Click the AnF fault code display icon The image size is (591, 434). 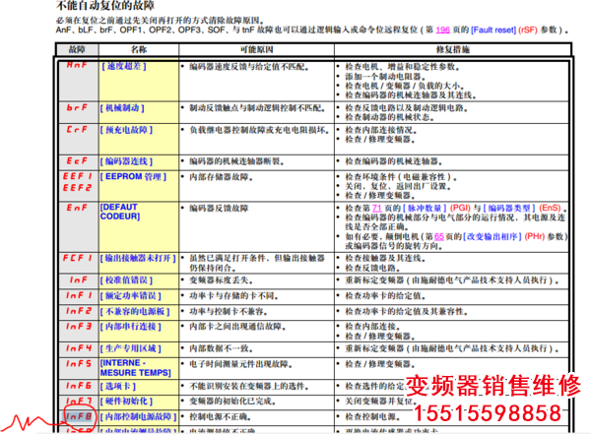[x=77, y=67]
